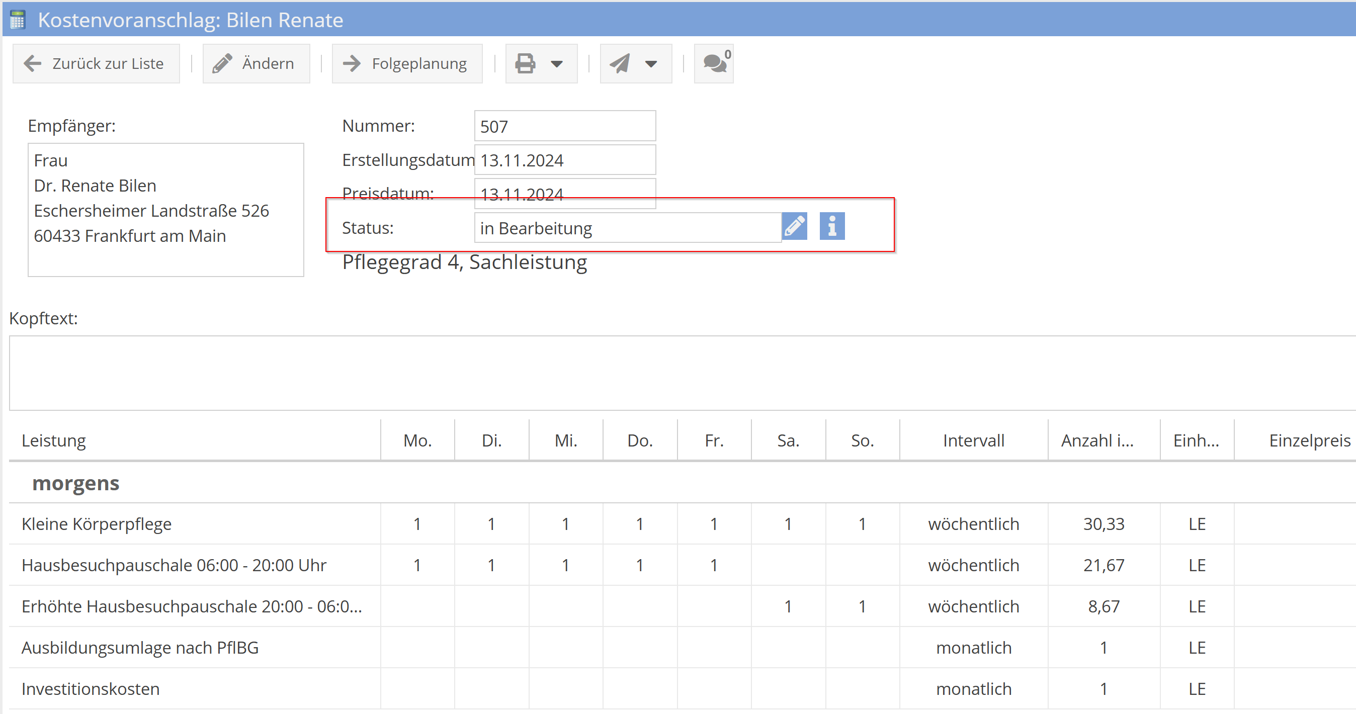Click the printer icon
The width and height of the screenshot is (1356, 714).
[525, 64]
